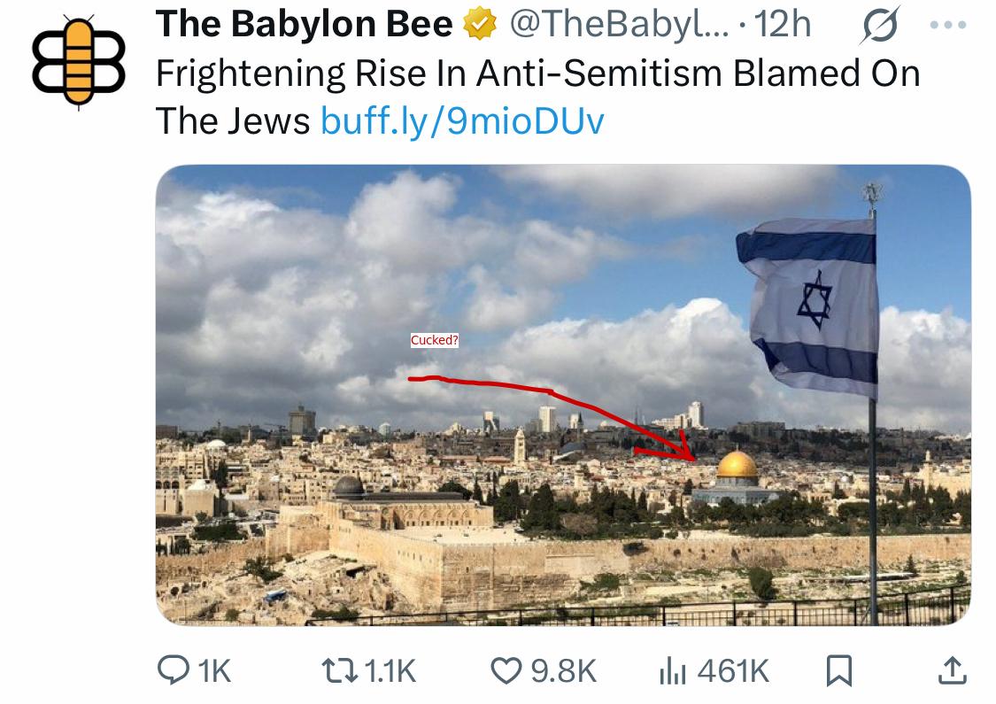Screen dimensions: 996x704
Task: Click the reply speech bubble icon
Action: (173, 670)
